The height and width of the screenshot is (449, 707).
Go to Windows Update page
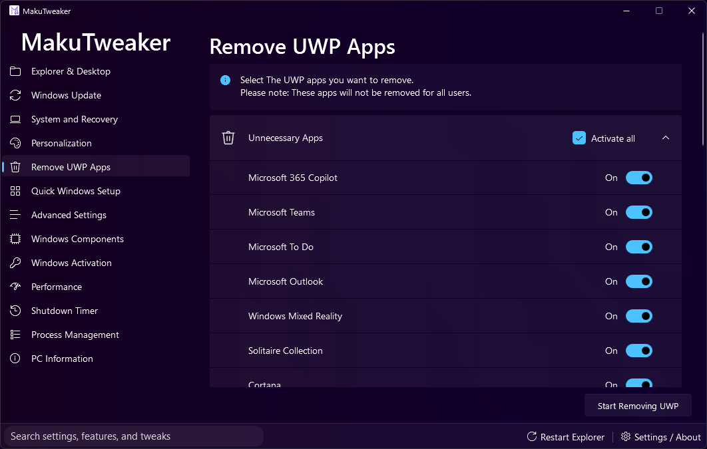pos(96,95)
